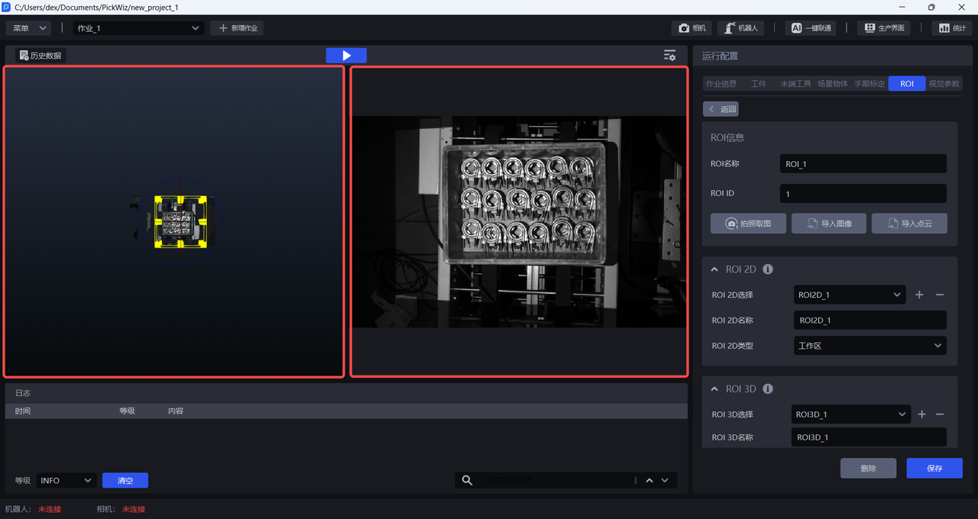The height and width of the screenshot is (519, 978).
Task: Open the robot 机器人 toolbar button
Action: 741,28
